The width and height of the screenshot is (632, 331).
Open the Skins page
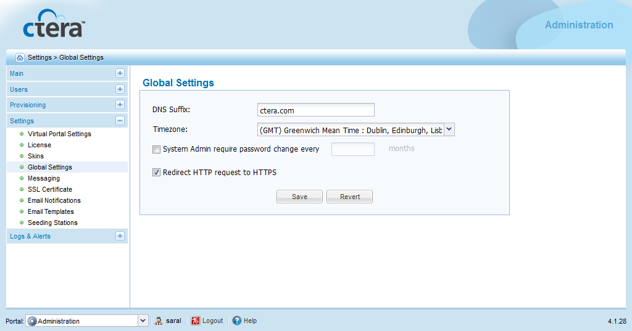click(x=35, y=156)
